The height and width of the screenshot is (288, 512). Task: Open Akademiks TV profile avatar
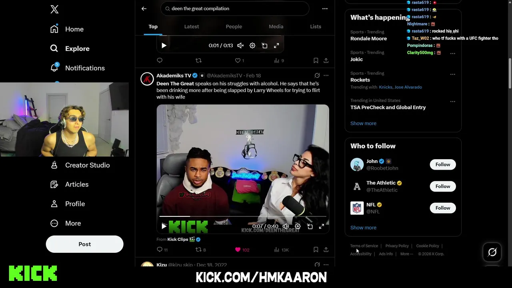tap(147, 79)
